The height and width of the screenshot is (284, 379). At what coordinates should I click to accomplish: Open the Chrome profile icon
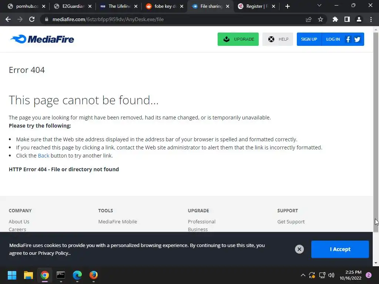point(359,19)
